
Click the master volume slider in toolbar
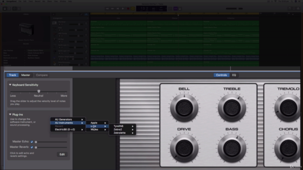click(234, 8)
